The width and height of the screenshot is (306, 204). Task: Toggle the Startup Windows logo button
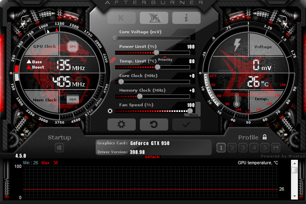(x=59, y=148)
